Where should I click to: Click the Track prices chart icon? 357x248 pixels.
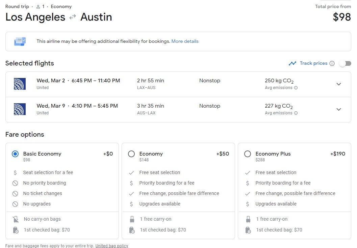pos(292,63)
